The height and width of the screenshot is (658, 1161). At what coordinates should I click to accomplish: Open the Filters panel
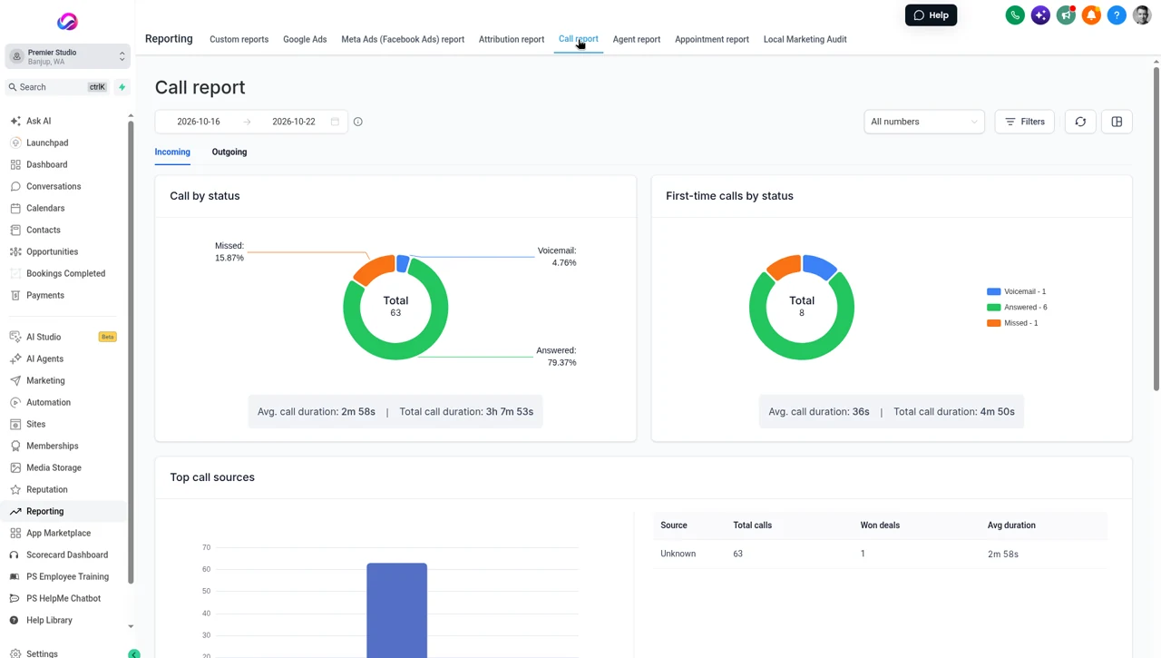point(1025,122)
